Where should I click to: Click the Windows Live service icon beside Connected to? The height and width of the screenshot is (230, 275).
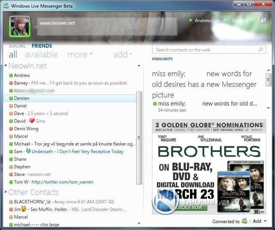click(x=244, y=221)
